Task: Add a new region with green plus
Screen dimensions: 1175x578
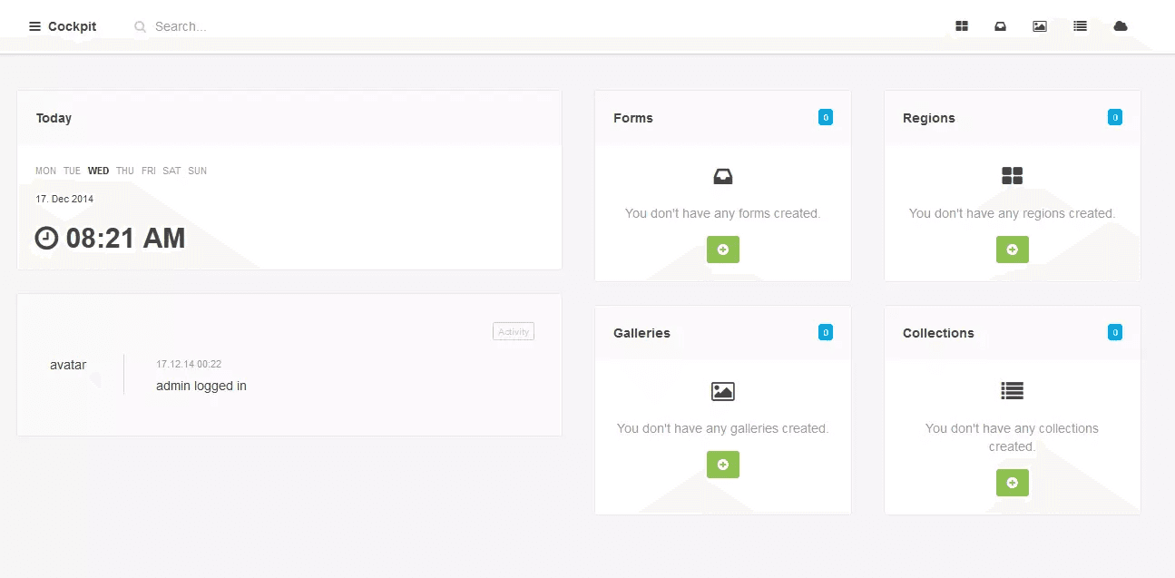Action: tap(1012, 250)
